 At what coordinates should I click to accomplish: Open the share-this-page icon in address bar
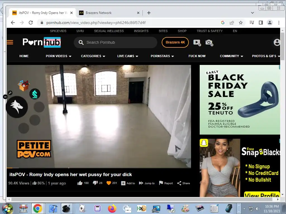[x=232, y=23]
